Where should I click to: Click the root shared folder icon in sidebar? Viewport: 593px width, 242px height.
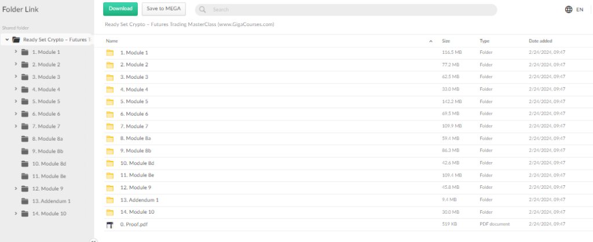point(16,40)
